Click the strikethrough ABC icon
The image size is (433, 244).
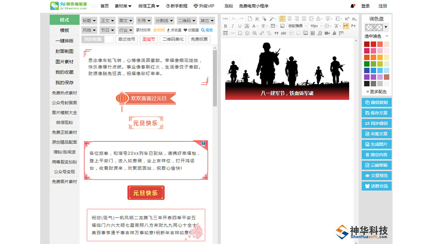283,33
